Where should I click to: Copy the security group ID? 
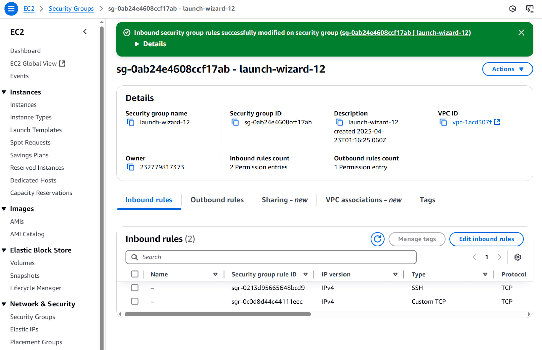pyautogui.click(x=235, y=122)
